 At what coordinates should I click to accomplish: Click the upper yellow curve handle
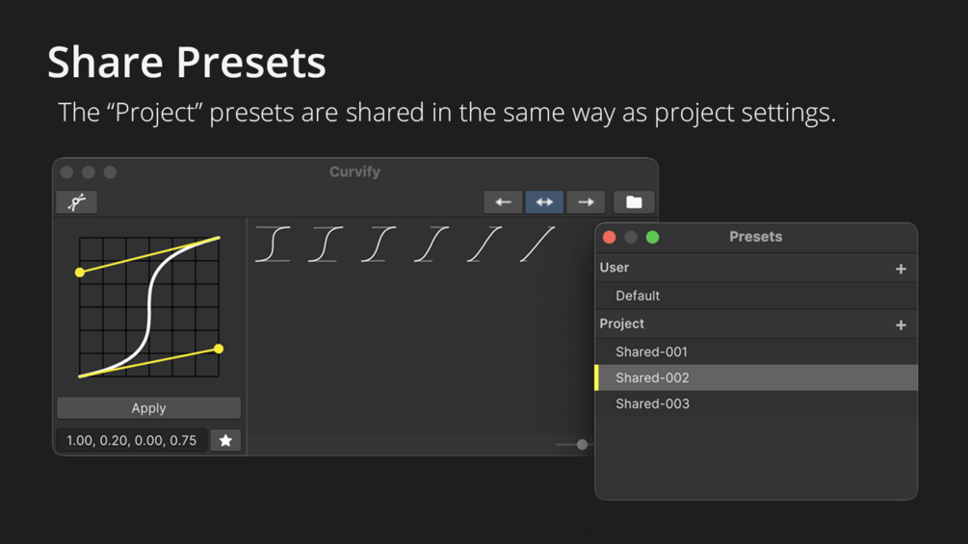(80, 272)
